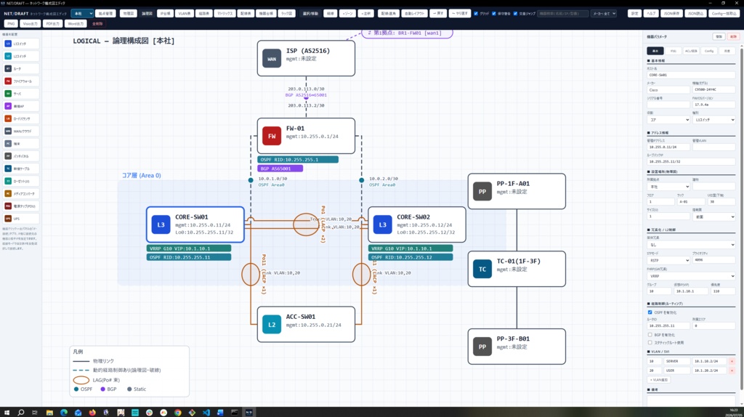
Task: Toggle the グリッド grid checkbox
Action: (x=476, y=14)
